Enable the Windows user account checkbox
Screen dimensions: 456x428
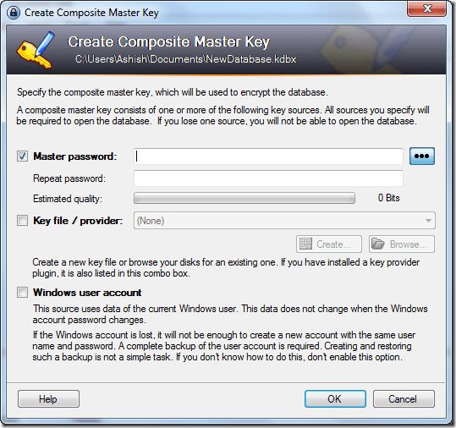[x=22, y=292]
